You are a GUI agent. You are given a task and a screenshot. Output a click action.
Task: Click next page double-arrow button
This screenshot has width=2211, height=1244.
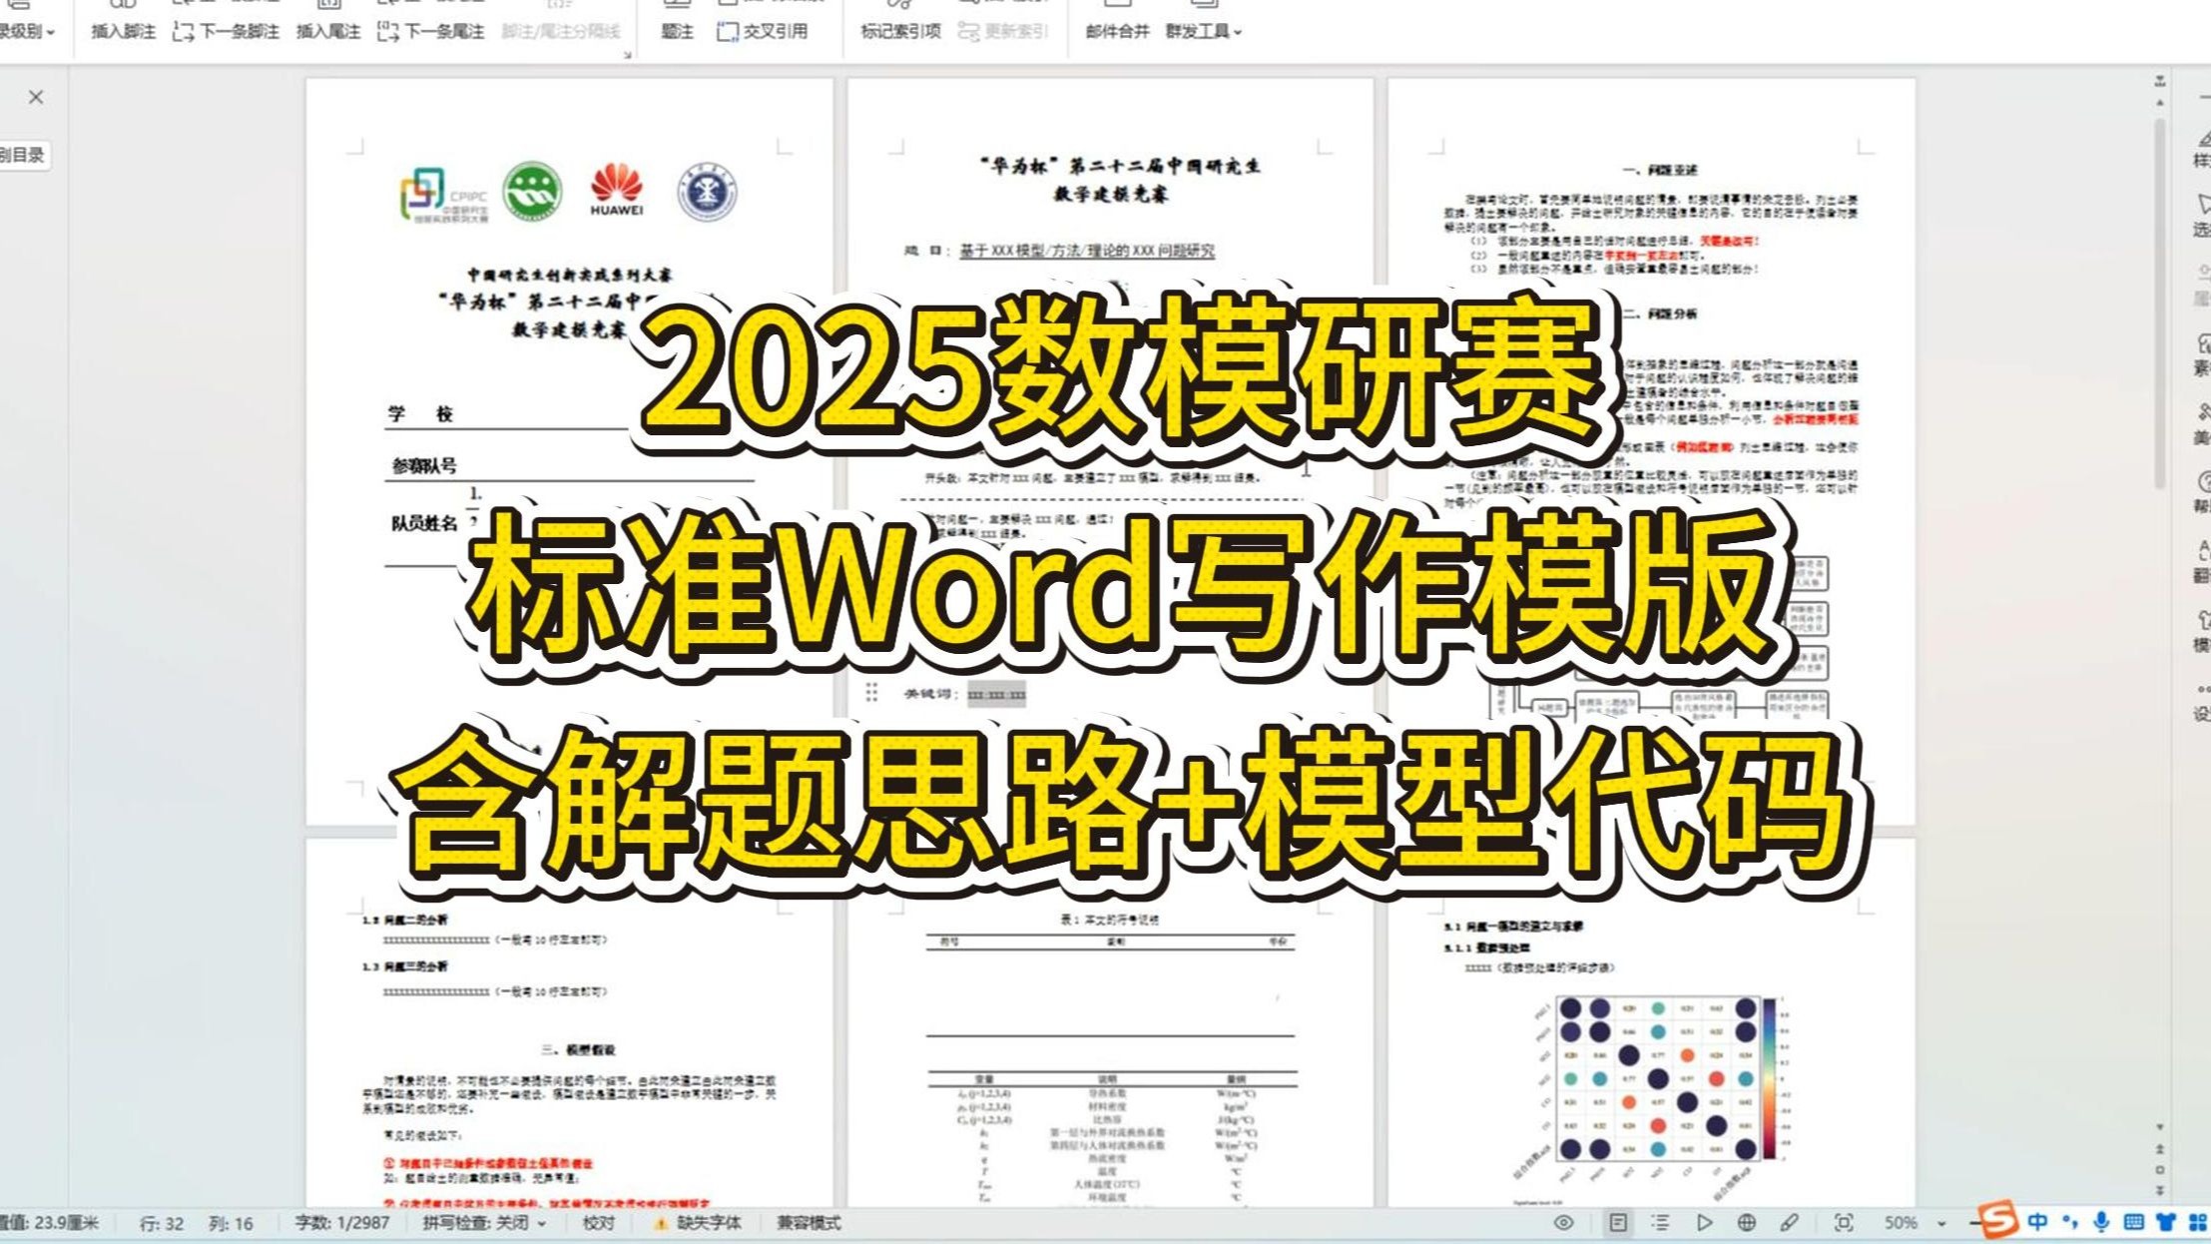click(x=2160, y=1191)
